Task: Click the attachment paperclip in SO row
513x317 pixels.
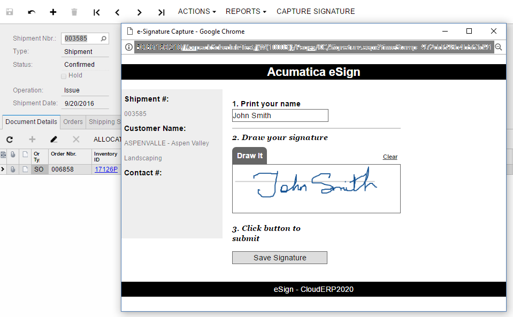Action: [13, 169]
